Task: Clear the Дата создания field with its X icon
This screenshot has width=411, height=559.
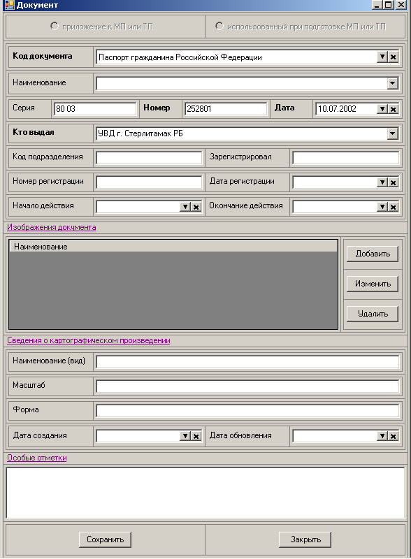Action: click(x=196, y=436)
